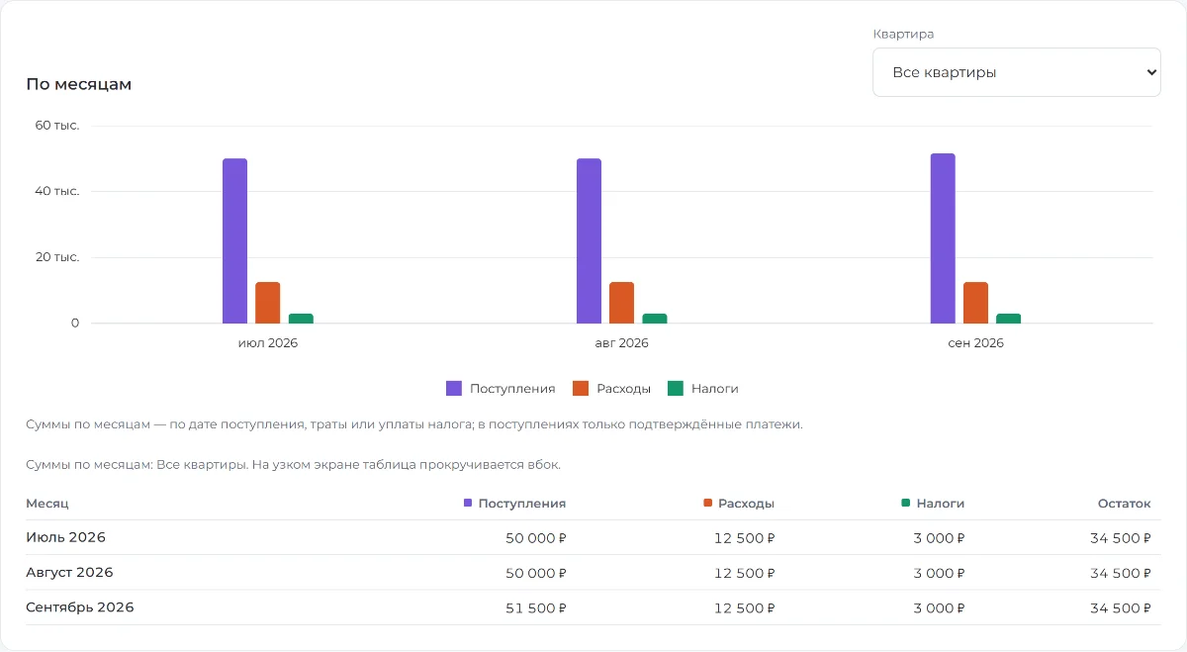1187x652 pixels.
Task: Click the июл 2026 axis label
Action: click(268, 343)
